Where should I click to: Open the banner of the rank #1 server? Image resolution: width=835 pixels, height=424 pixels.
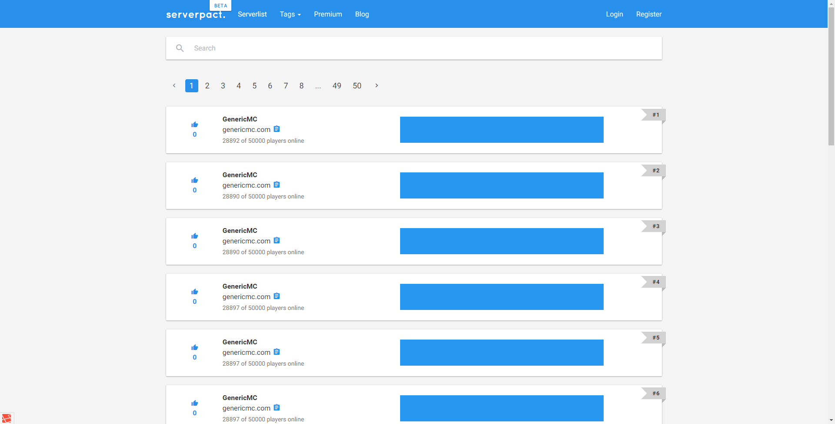[502, 130]
